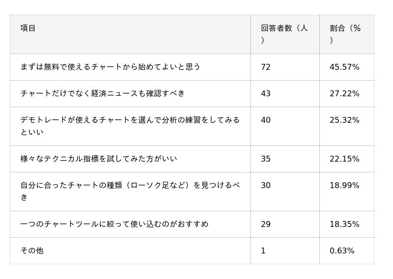
Task: Click the 45.57% percentage cell
Action: pyautogui.click(x=344, y=67)
